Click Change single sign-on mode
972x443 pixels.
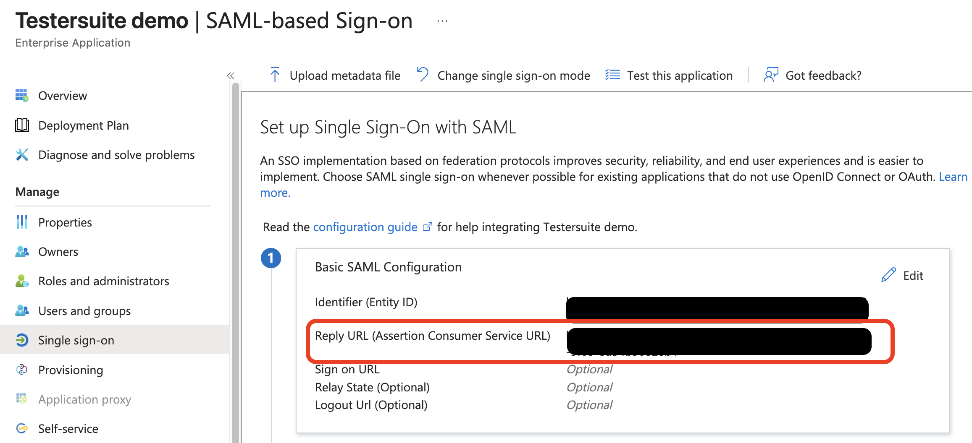coord(504,76)
